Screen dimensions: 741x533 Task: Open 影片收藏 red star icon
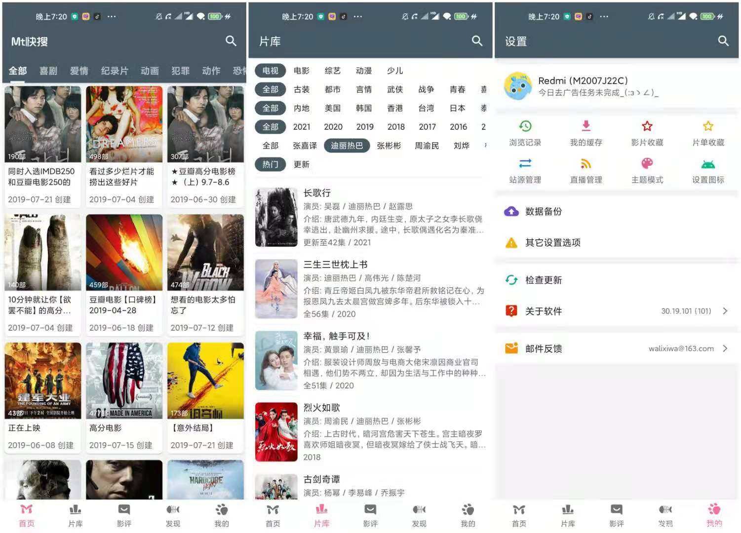point(647,126)
